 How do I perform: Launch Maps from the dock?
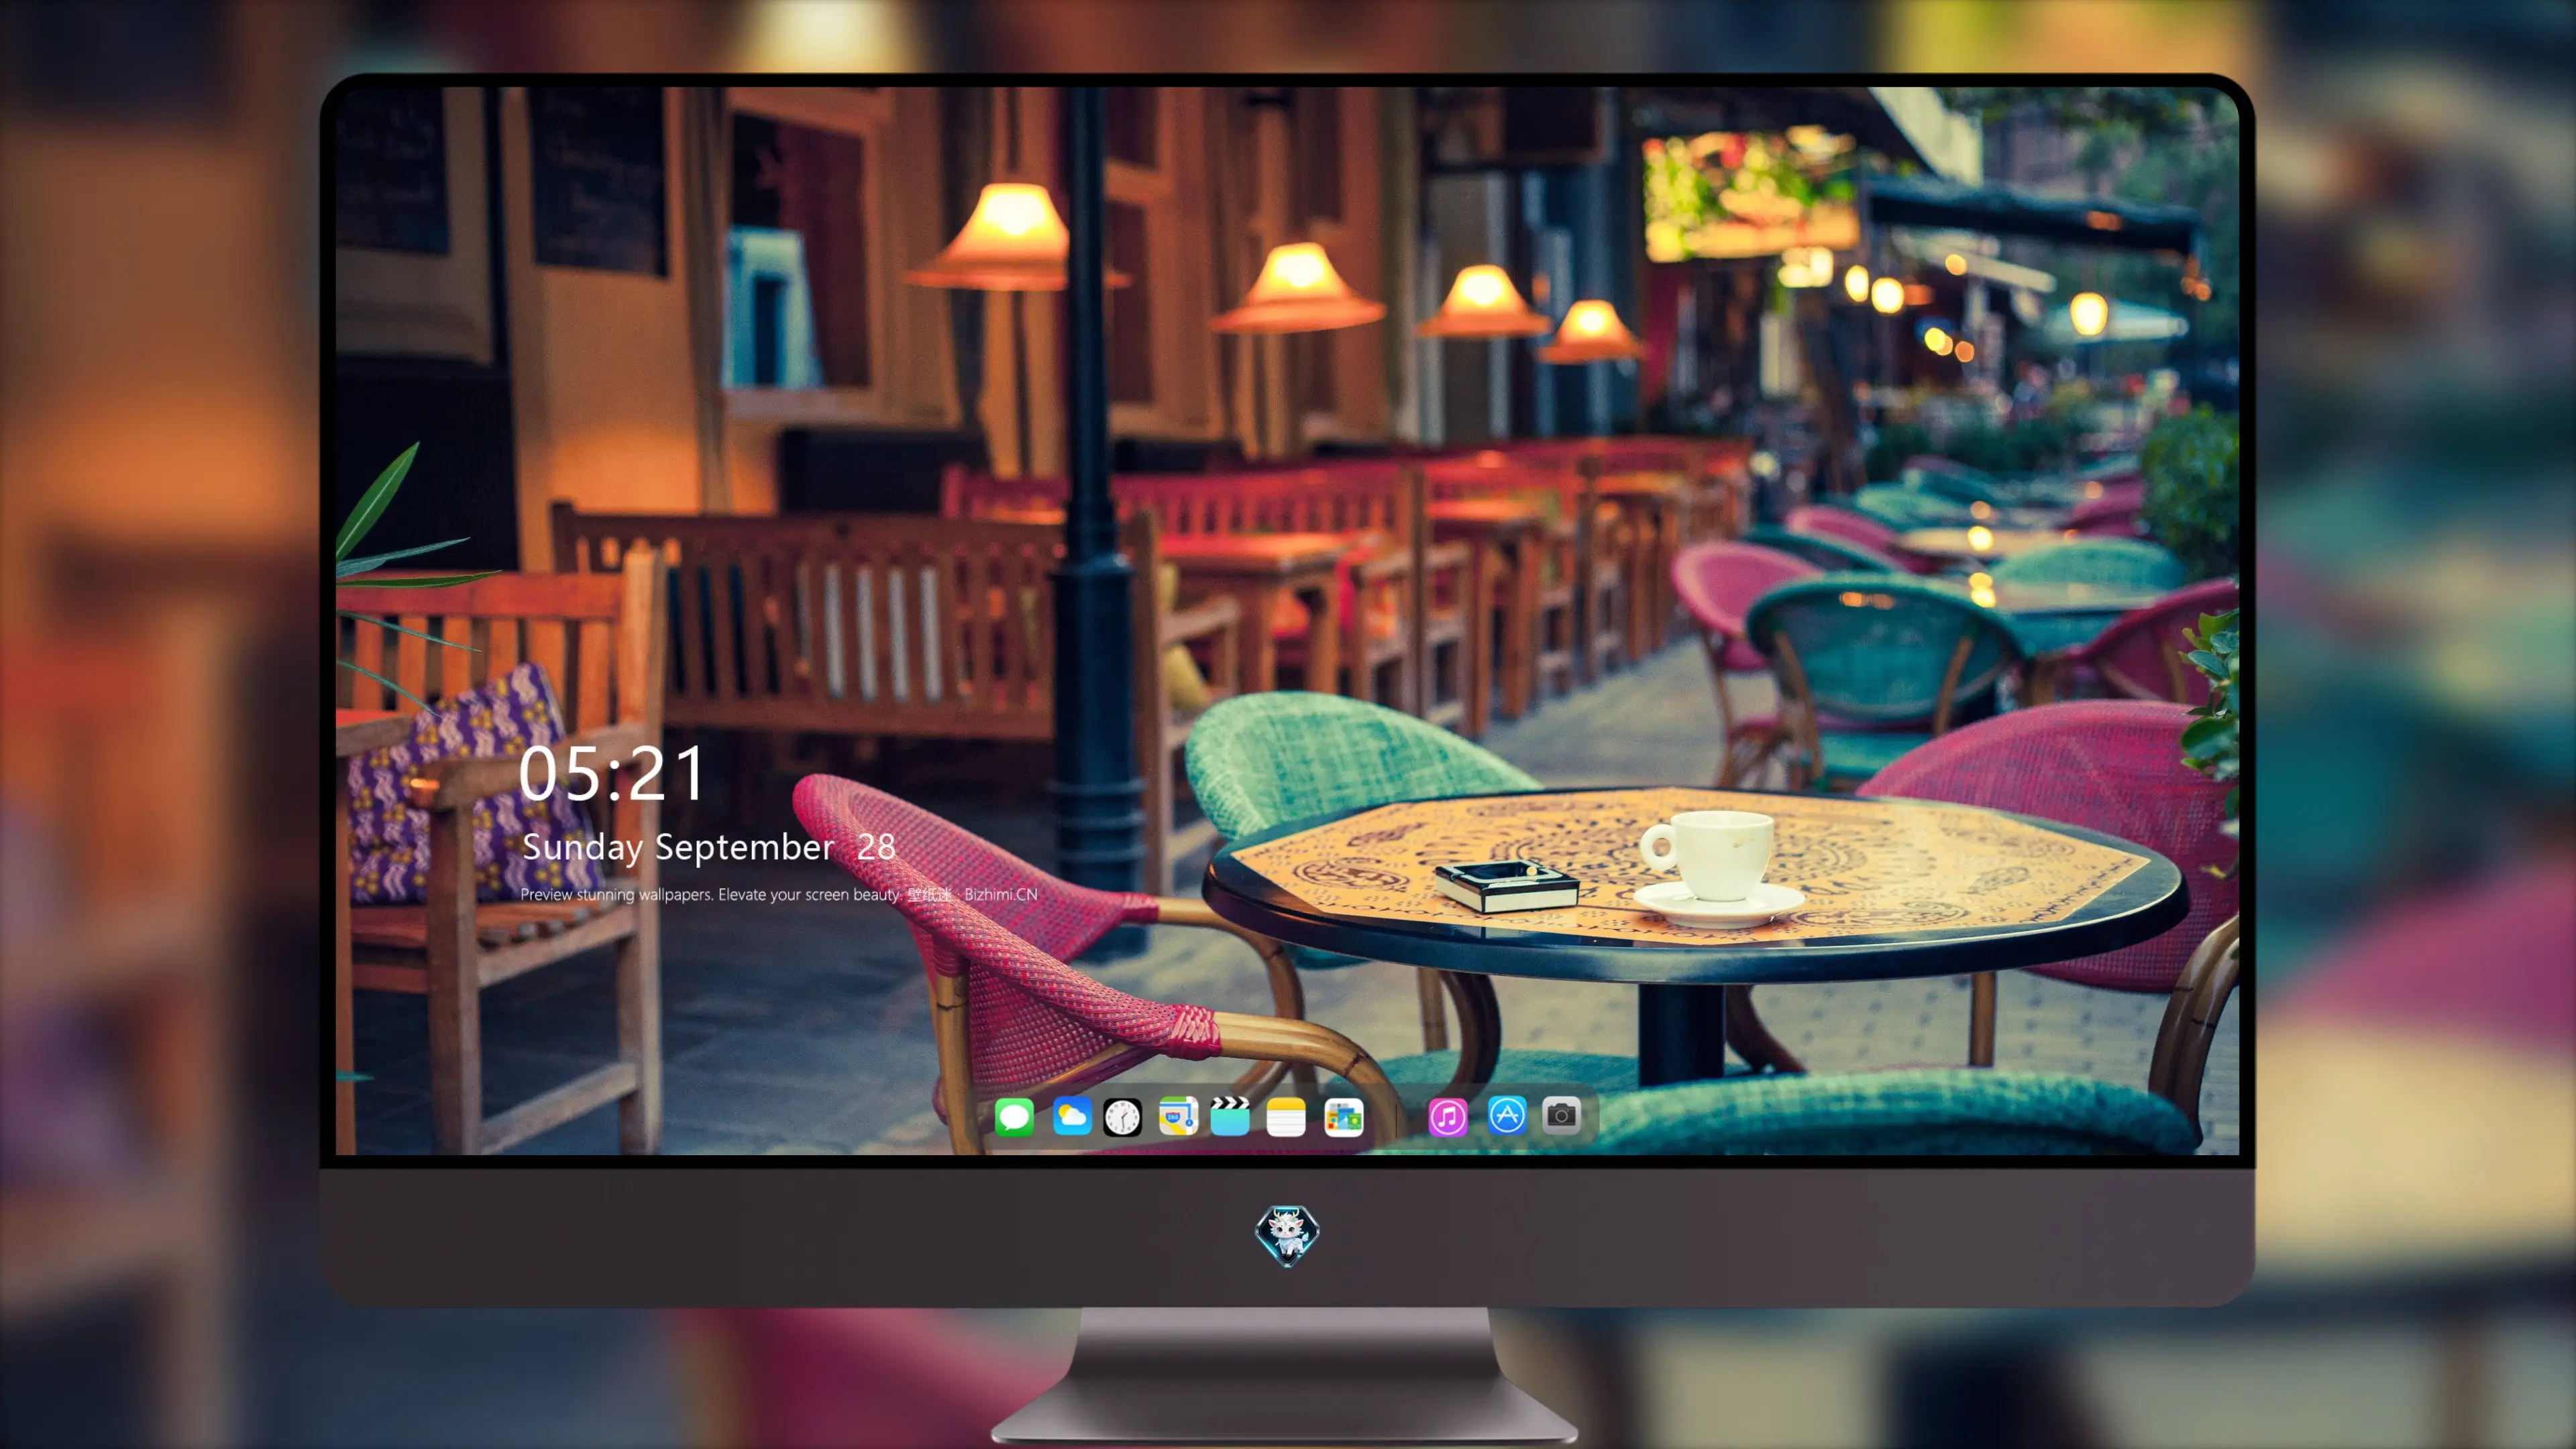(1178, 1116)
